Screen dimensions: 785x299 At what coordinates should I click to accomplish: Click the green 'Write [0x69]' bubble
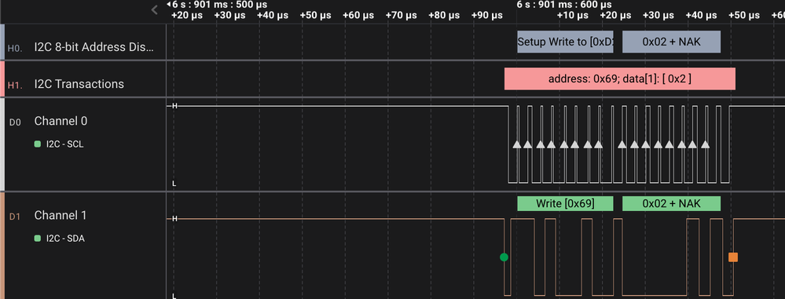(x=565, y=203)
